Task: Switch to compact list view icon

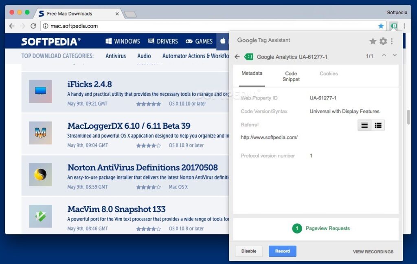Action: tap(364, 125)
